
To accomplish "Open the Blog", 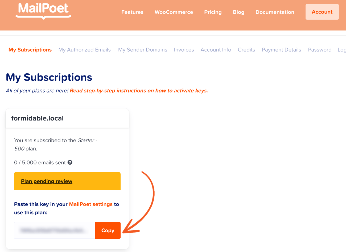I will point(238,12).
